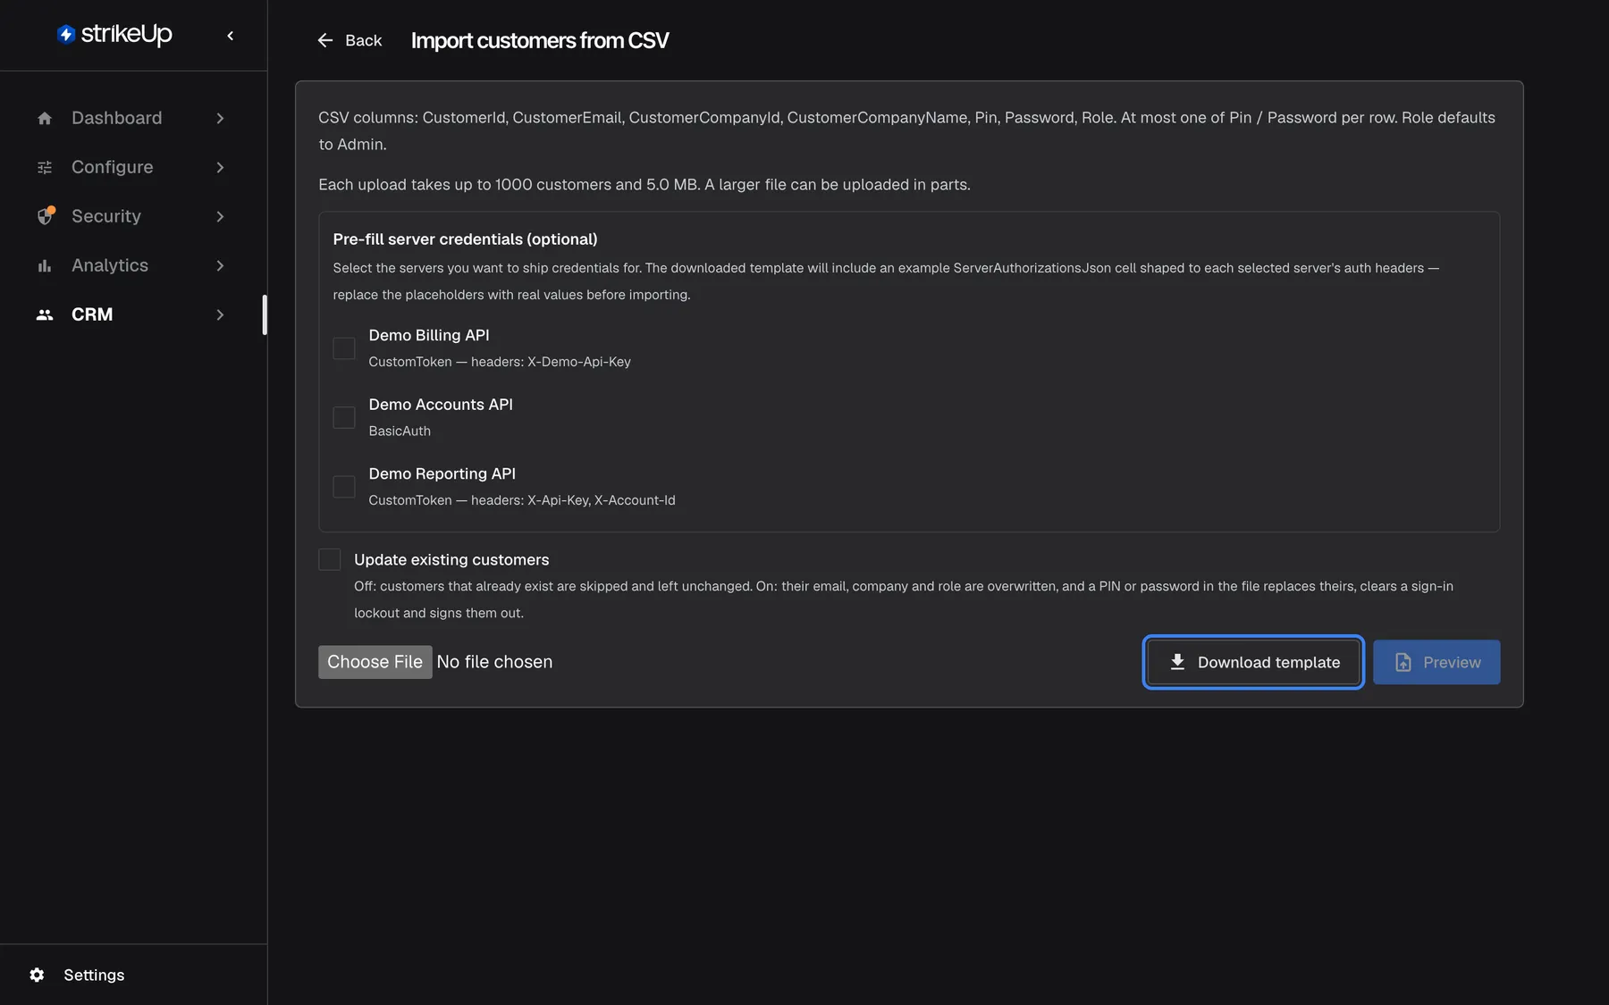Expand the Configure menu chevron
The image size is (1609, 1005).
click(x=220, y=167)
